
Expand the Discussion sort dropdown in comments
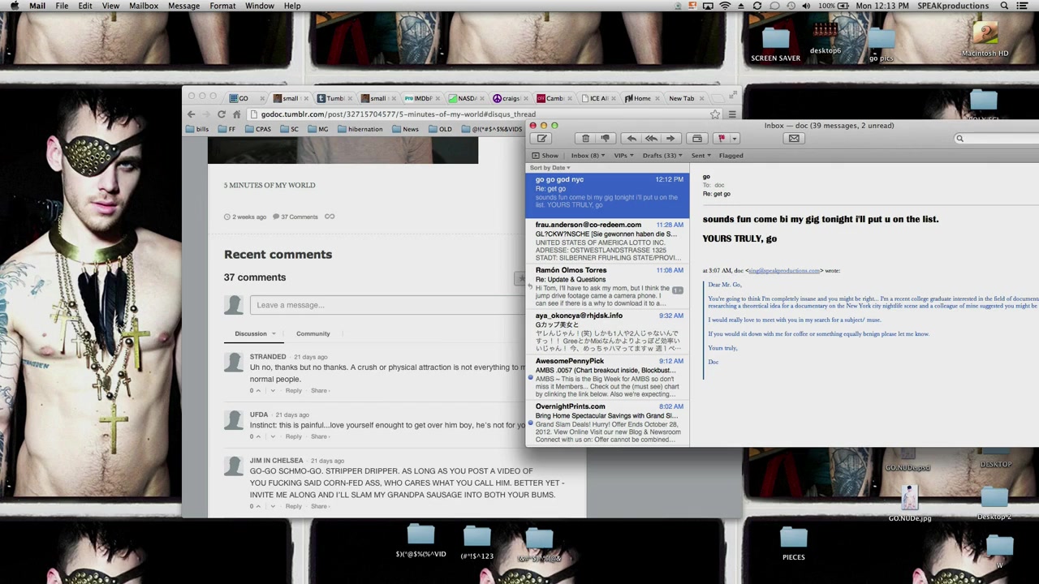click(274, 334)
